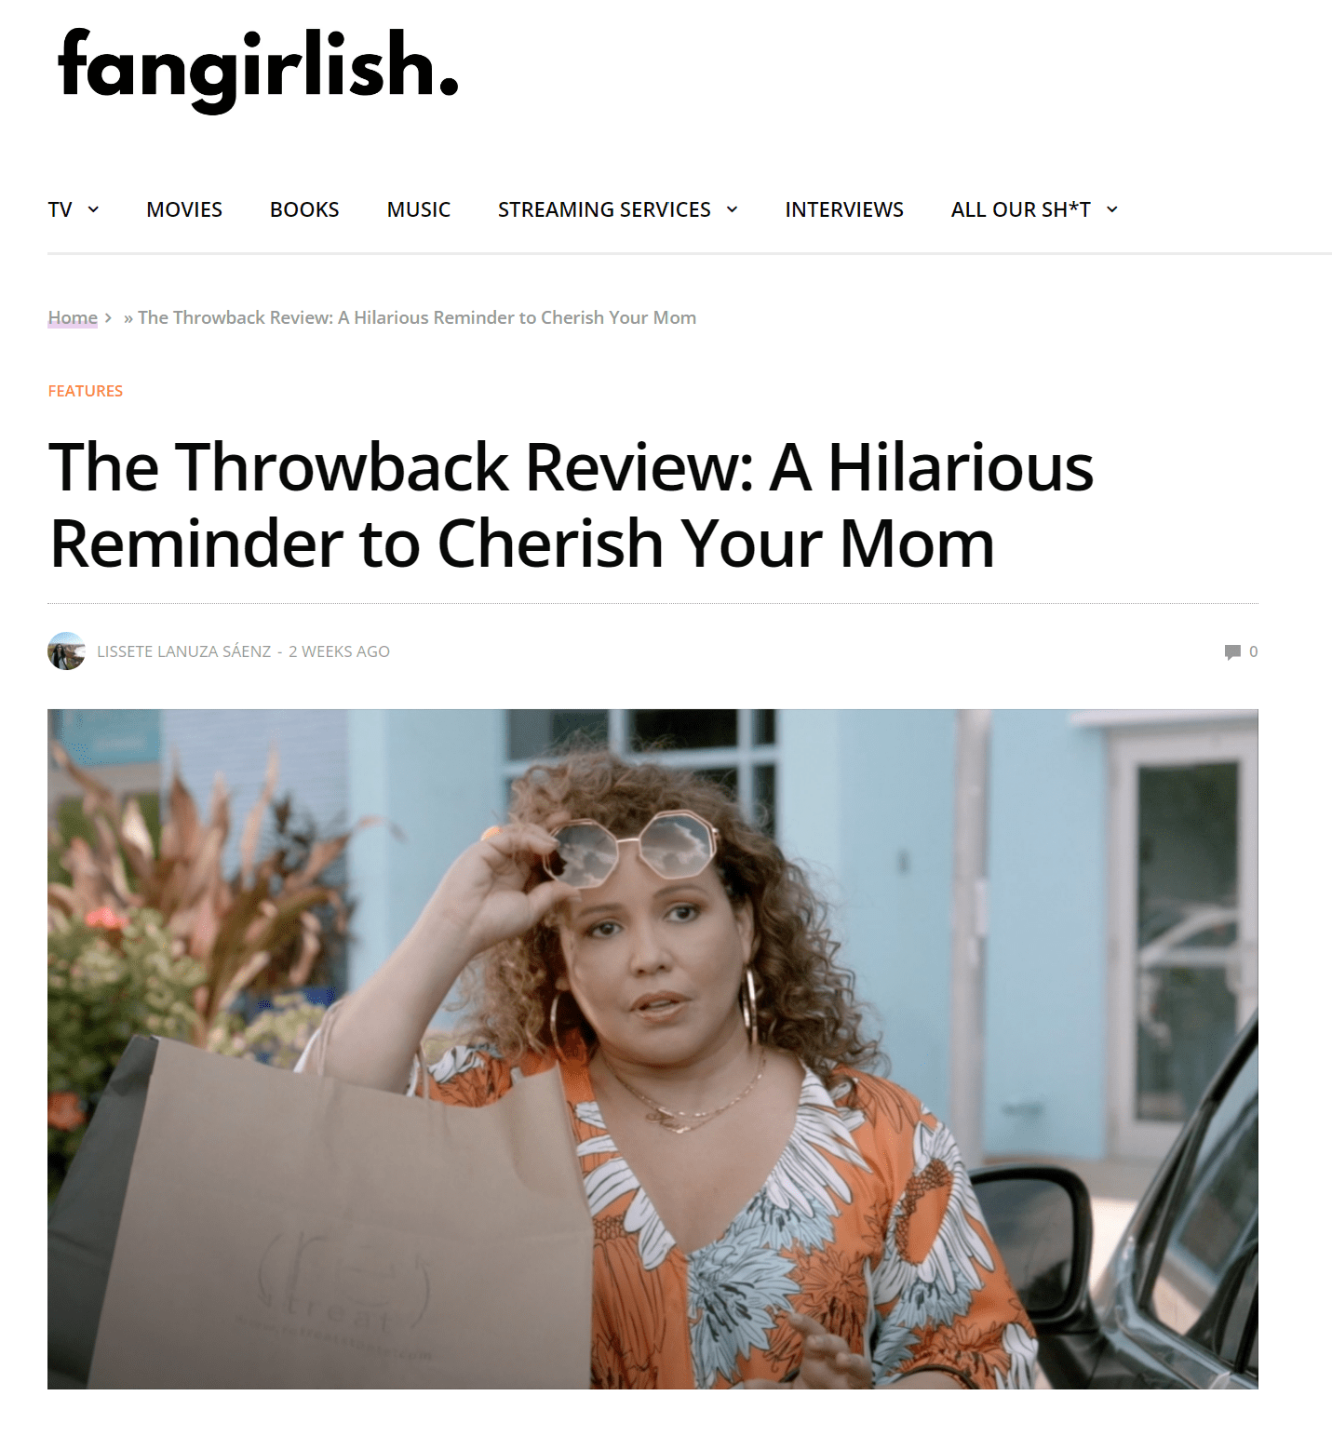Open the author avatar image
1332x1436 pixels.
[x=66, y=651]
